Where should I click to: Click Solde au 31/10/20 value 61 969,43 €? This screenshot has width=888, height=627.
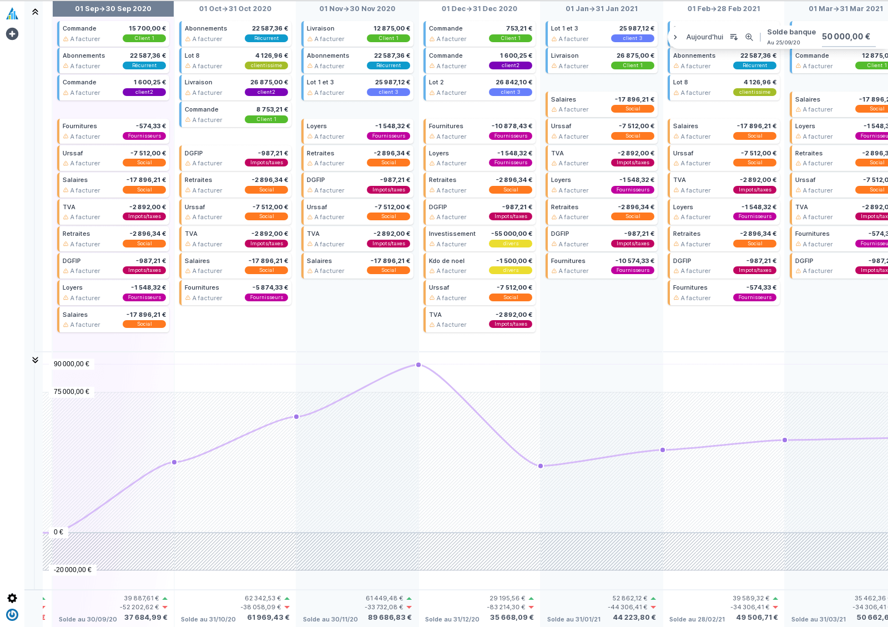point(268,618)
